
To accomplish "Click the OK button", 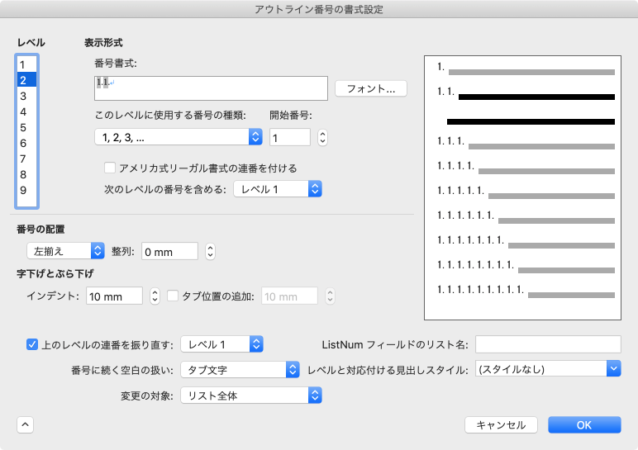I will click(584, 424).
